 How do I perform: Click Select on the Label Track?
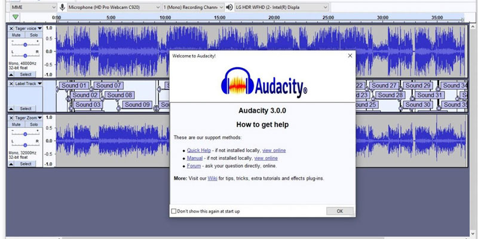click(x=25, y=109)
